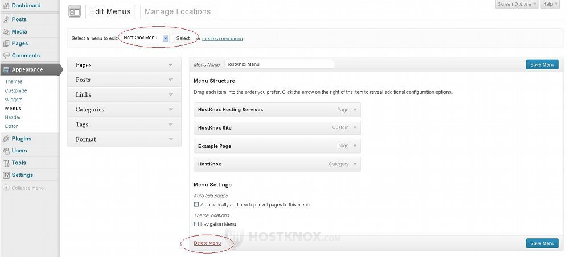This screenshot has width=567, height=257.
Task: Select the HostKnox Hosting Services menu item
Action: point(277,110)
